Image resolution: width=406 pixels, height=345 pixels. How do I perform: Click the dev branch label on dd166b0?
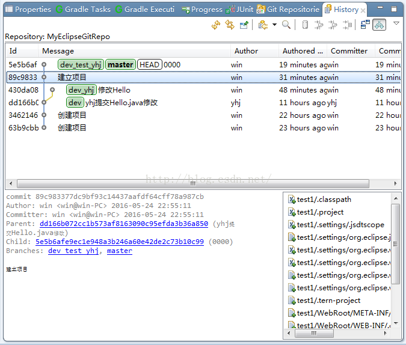point(75,103)
